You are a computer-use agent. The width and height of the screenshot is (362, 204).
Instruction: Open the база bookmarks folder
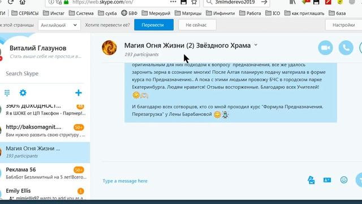[337, 13]
